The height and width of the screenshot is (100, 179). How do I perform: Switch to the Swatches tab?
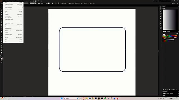tap(164, 31)
